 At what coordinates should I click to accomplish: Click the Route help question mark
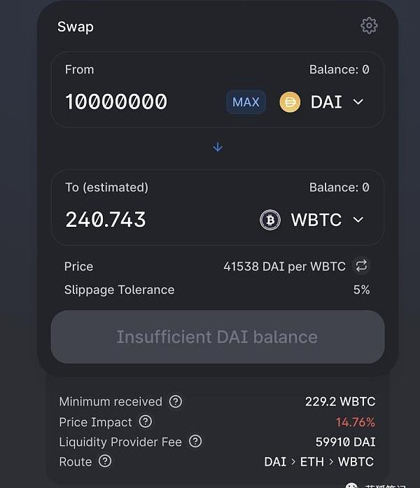pos(105,461)
